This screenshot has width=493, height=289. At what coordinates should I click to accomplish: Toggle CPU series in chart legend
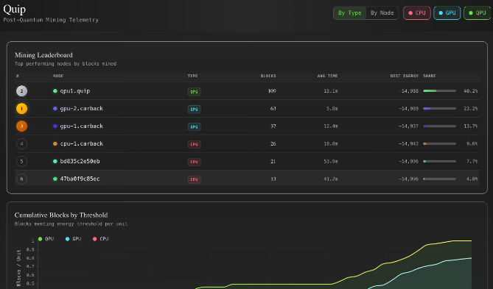tap(101, 239)
